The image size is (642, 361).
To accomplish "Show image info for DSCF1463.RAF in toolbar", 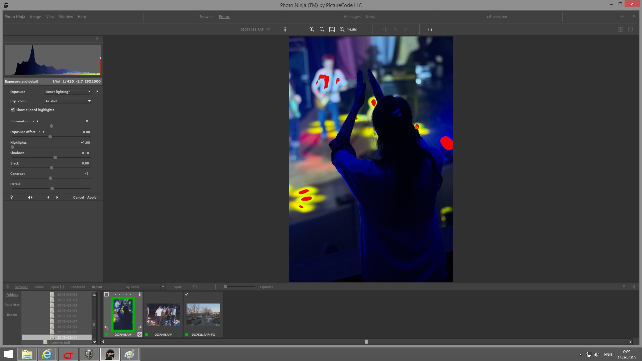I will click(285, 29).
